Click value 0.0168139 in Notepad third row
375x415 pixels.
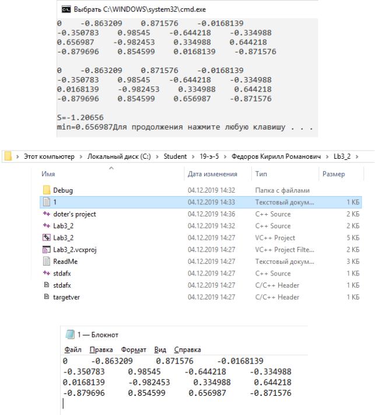[x=83, y=382]
